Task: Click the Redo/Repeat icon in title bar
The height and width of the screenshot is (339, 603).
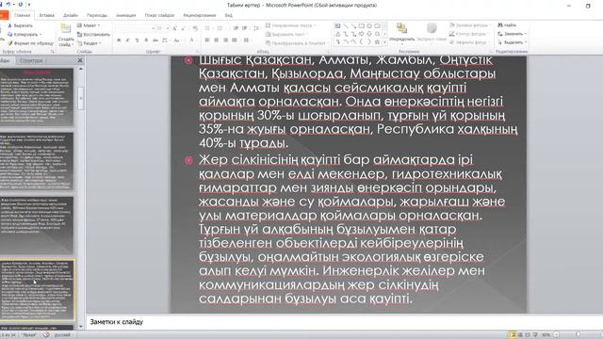Action: click(21, 4)
